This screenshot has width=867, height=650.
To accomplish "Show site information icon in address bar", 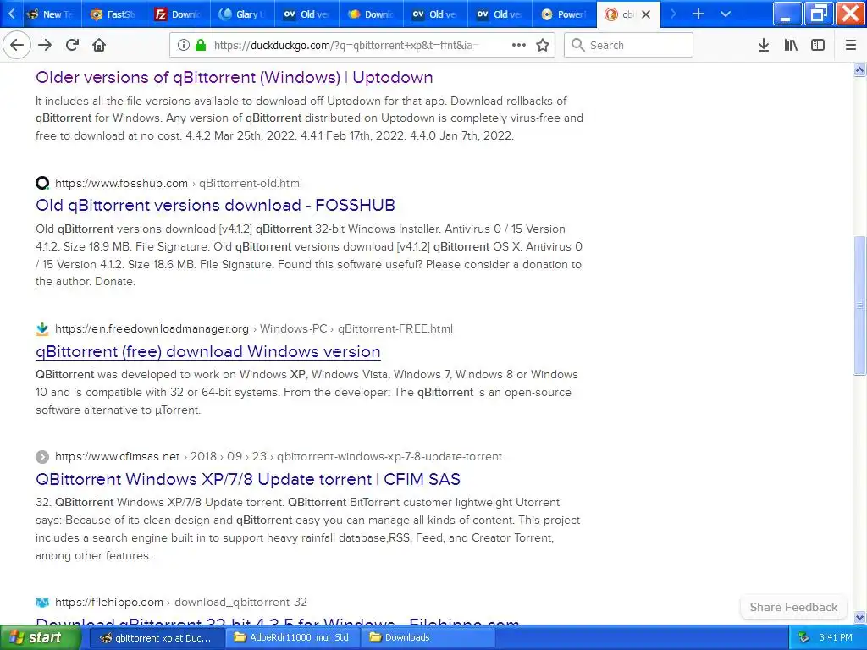I will click(x=183, y=46).
